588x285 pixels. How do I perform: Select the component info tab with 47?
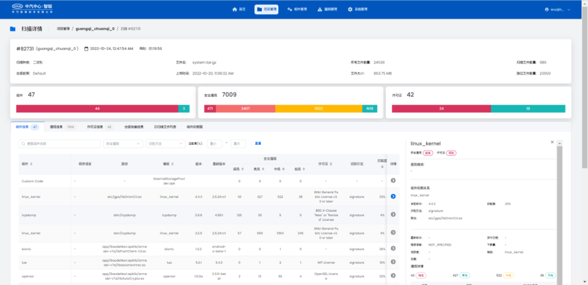pos(27,127)
